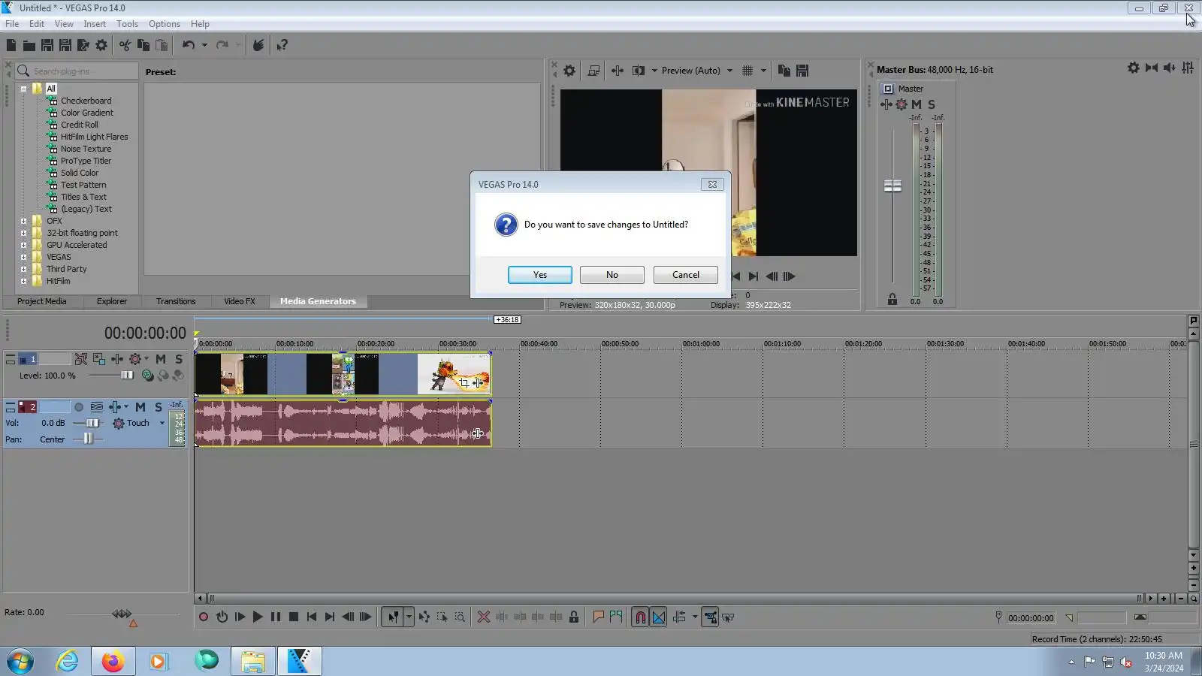Solo video track 1
This screenshot has width=1202, height=676.
coord(179,359)
